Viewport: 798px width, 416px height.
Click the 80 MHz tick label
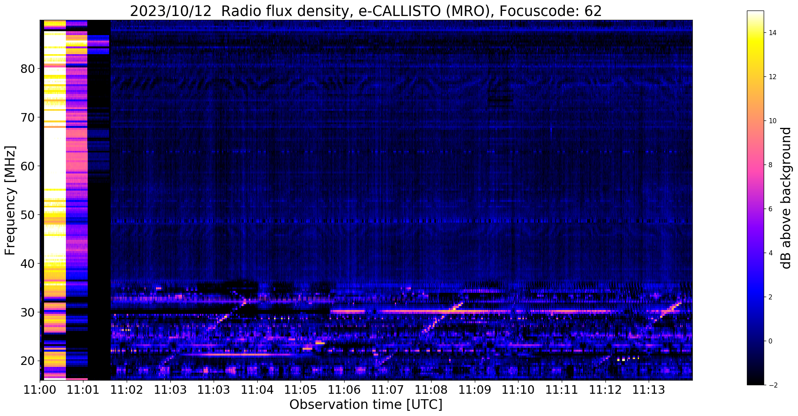click(28, 69)
